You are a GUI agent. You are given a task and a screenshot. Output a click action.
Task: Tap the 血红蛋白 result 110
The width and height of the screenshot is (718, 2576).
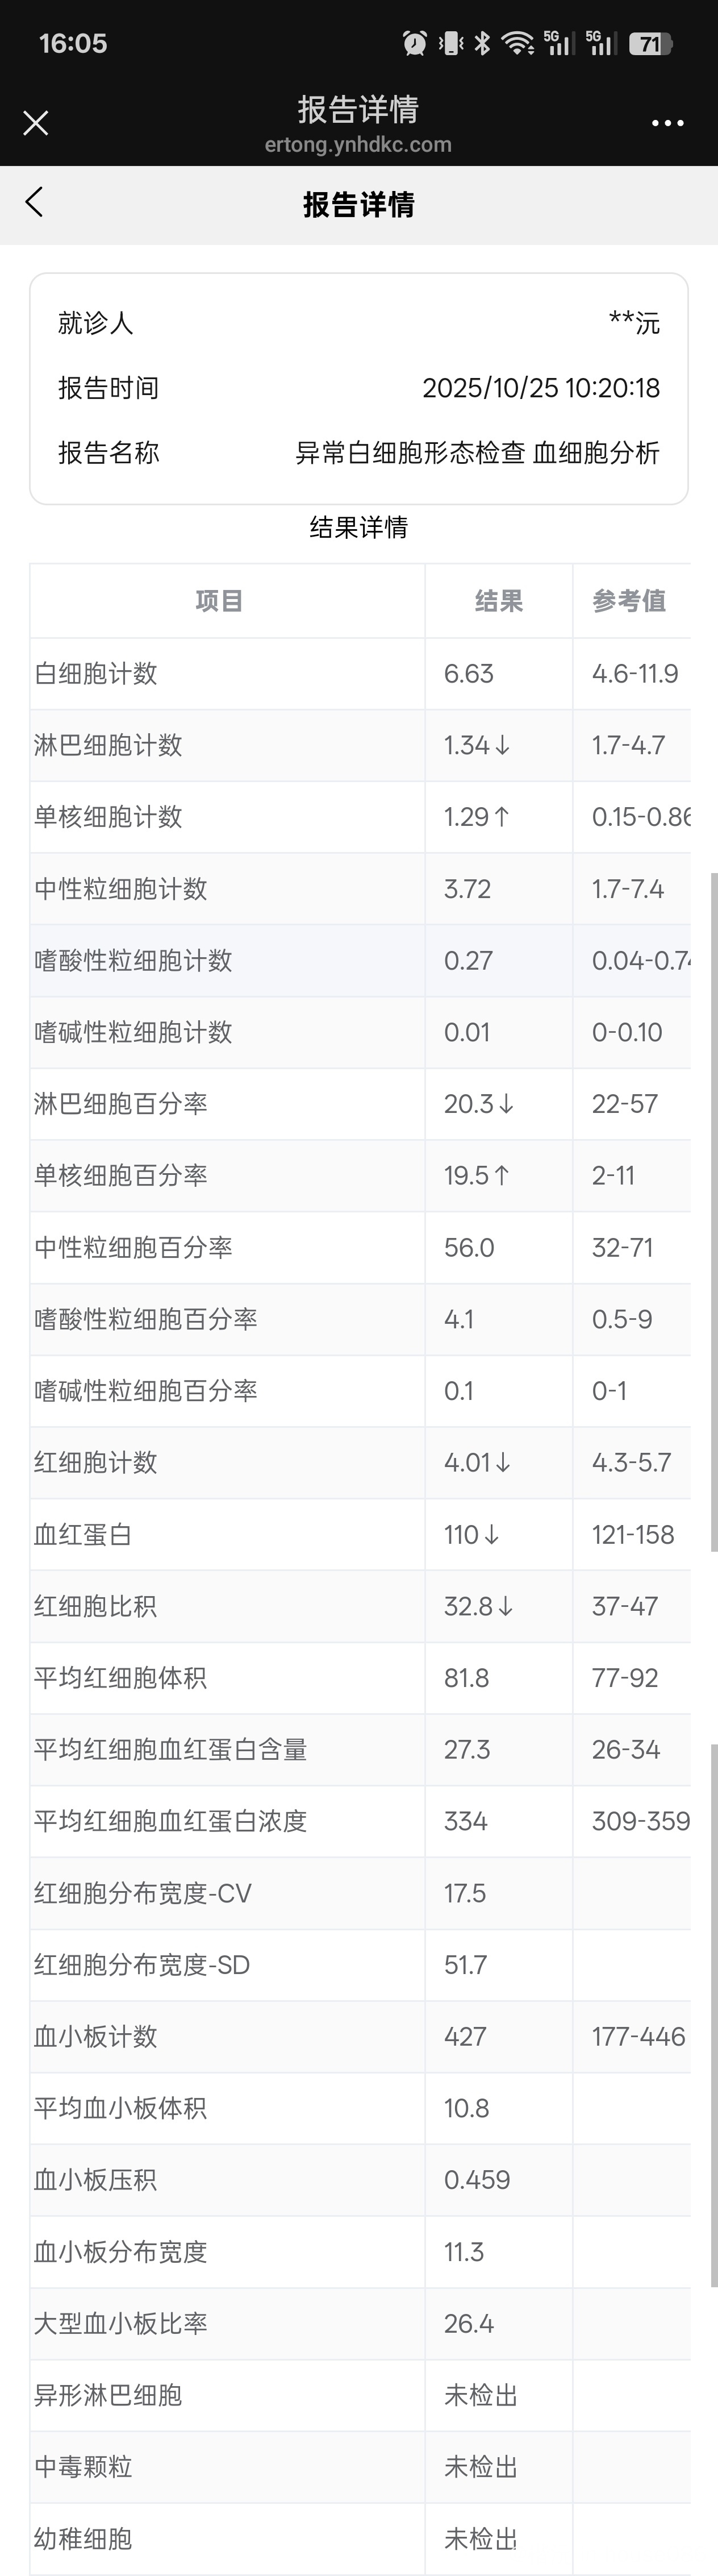(462, 1535)
